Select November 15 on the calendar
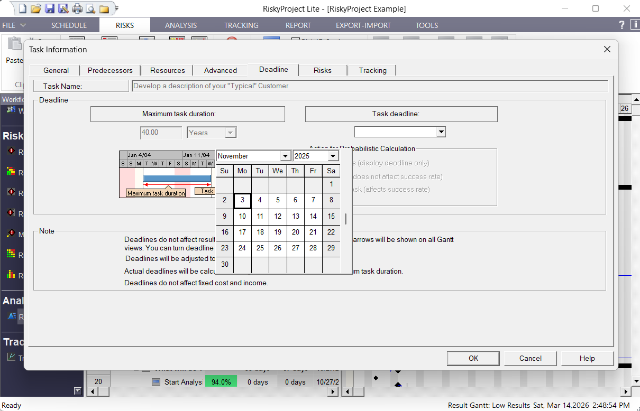Screen dimensions: 640x411 pyautogui.click(x=331, y=216)
